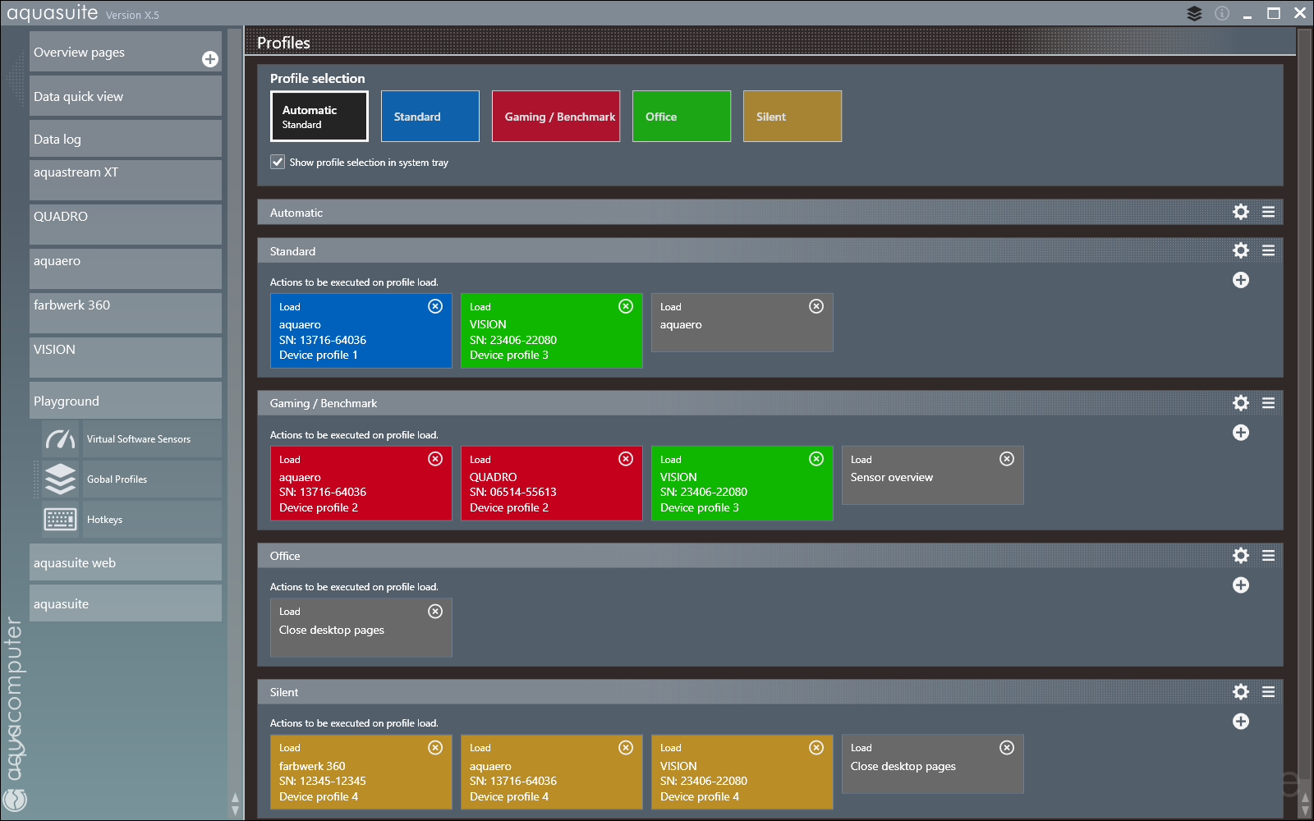Remove aquaero Device profile 1 action in Standard
Screen dimensions: 1314x821
(435, 306)
